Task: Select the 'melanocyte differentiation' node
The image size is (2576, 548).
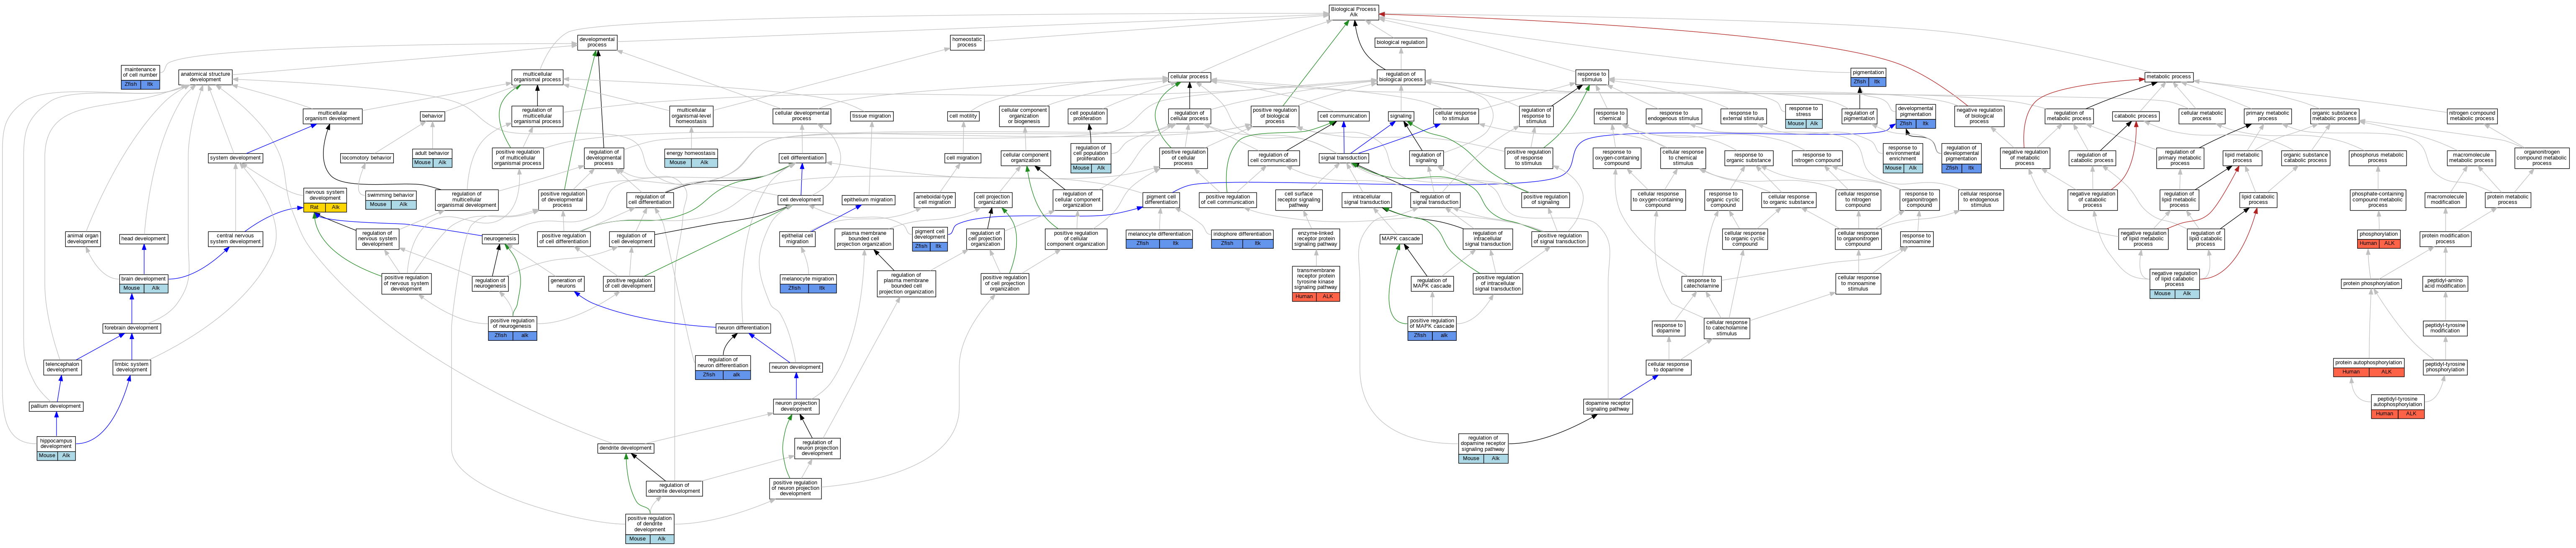Action: pos(1159,238)
